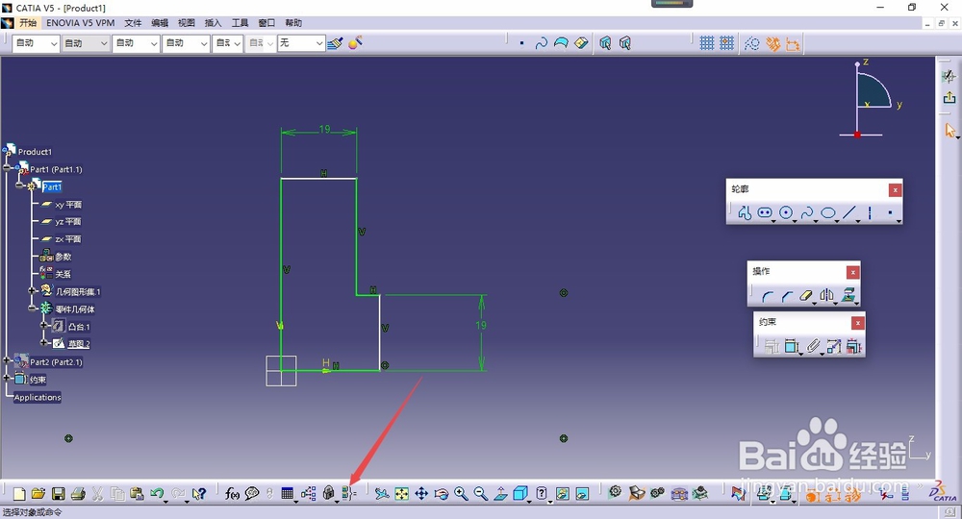Click the Isometric view cube icon
Screen dimensions: 962x519
[x=520, y=494]
